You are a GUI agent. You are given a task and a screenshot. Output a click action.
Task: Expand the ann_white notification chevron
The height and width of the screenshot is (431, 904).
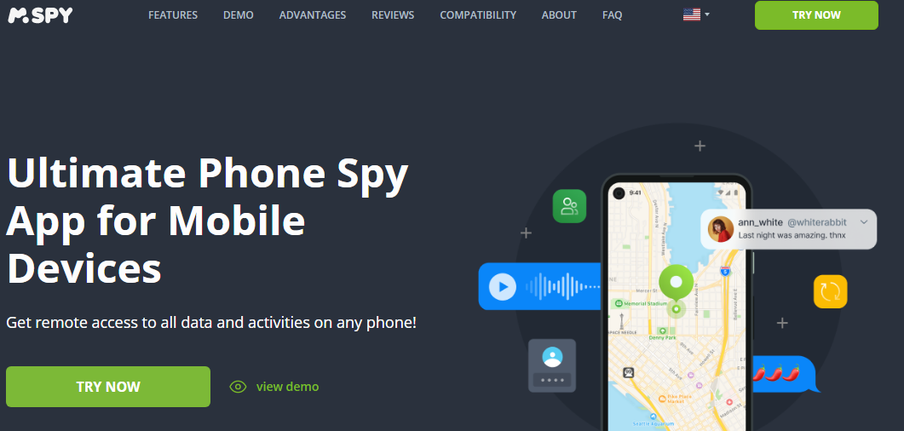click(x=863, y=221)
